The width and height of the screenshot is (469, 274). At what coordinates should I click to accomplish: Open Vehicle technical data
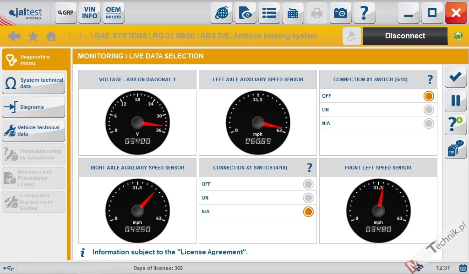pyautogui.click(x=33, y=131)
